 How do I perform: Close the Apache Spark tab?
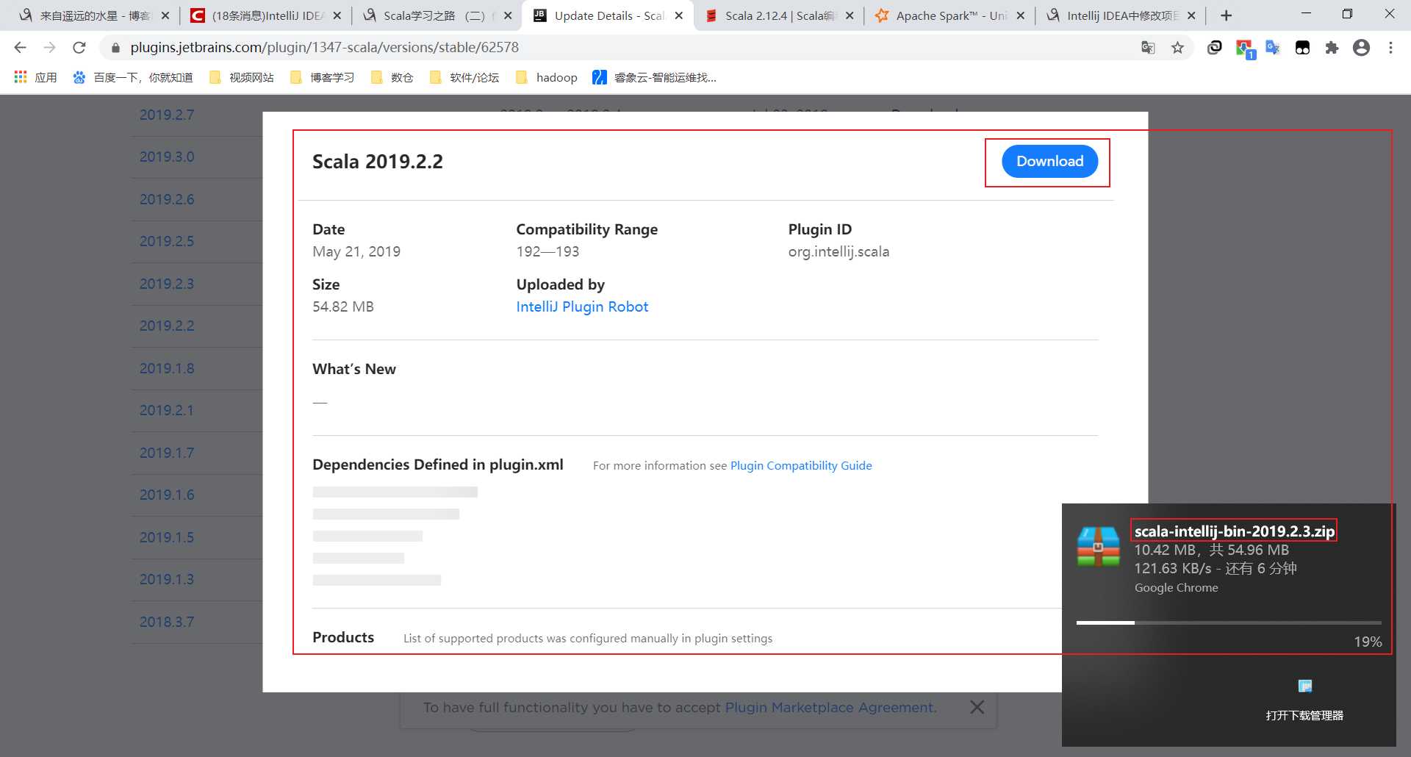tap(1020, 15)
